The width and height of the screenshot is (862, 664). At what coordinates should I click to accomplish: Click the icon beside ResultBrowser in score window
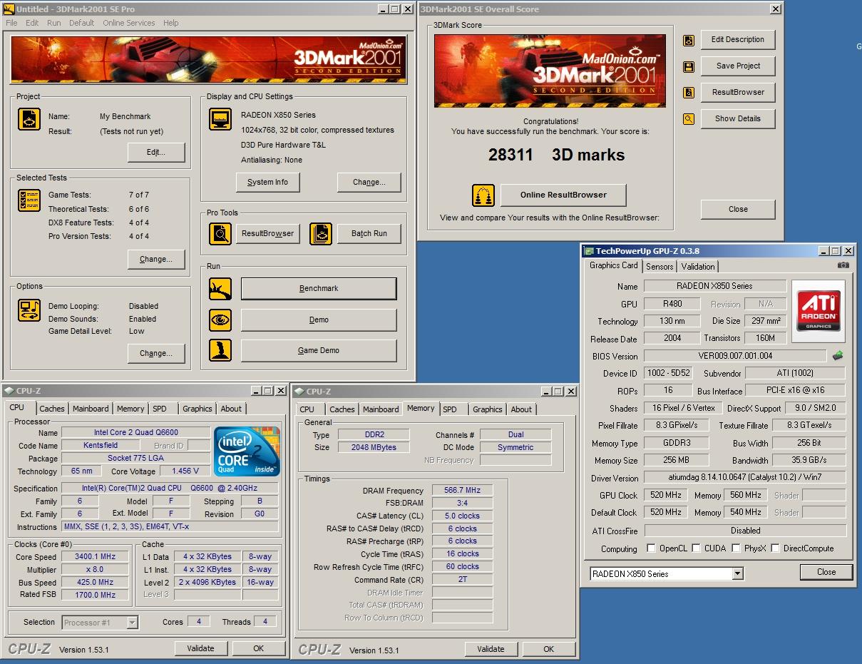(689, 93)
